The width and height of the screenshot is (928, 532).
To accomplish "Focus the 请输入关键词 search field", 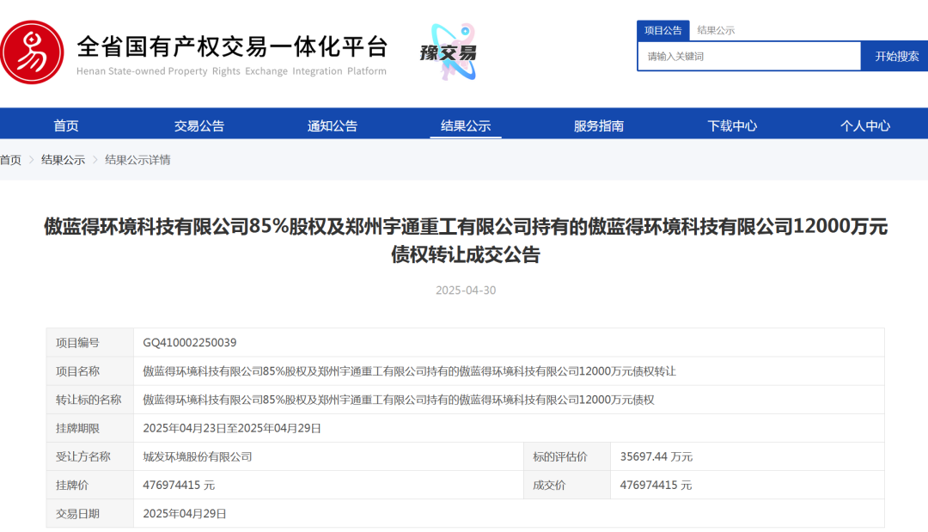I will pyautogui.click(x=748, y=56).
